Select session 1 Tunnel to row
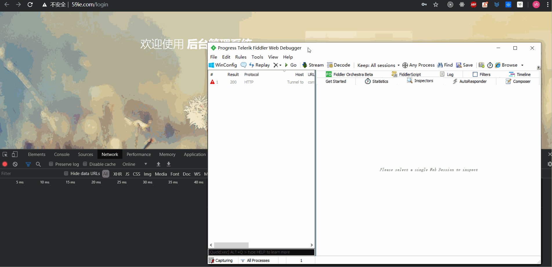This screenshot has width=552, height=267. tap(262, 82)
